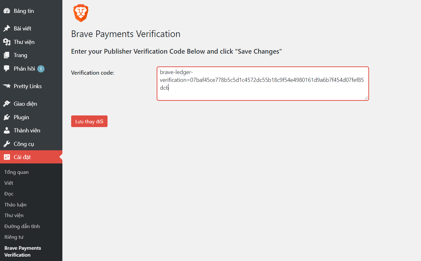The height and width of the screenshot is (261, 421).
Task: Click the Bài viết pushpin icon
Action: pyautogui.click(x=7, y=29)
